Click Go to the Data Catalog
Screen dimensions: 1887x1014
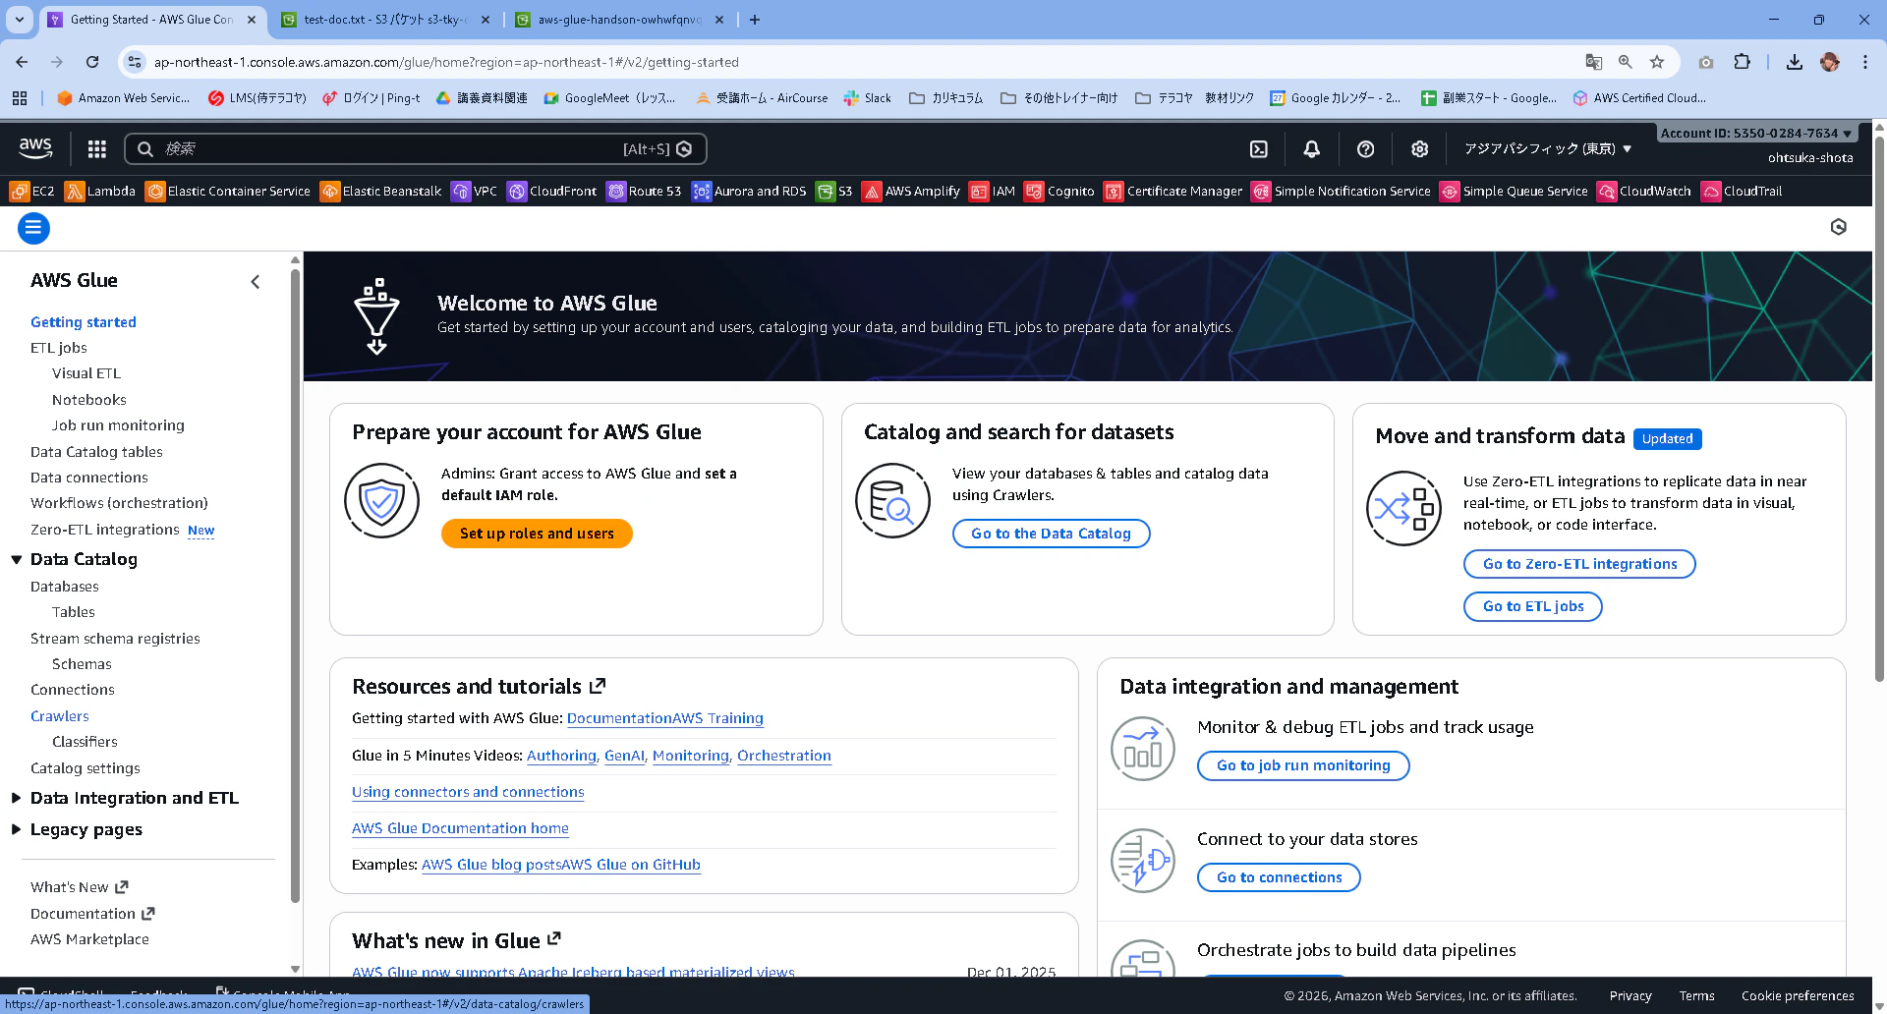(x=1051, y=534)
